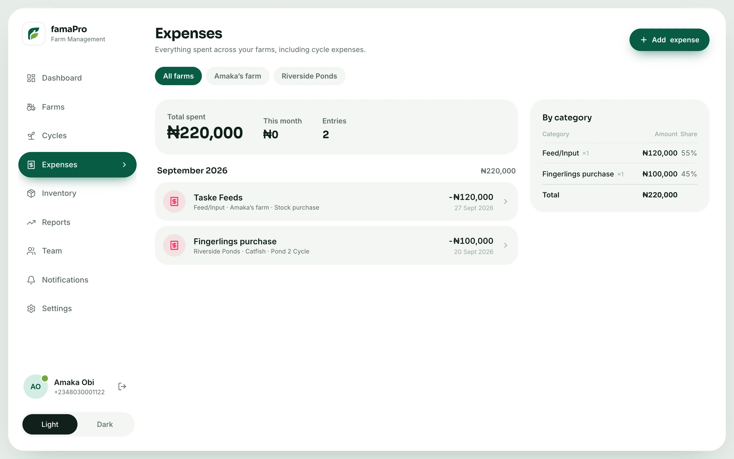Click the ₦220,000 Total spent value
The image size is (734, 459).
[205, 133]
